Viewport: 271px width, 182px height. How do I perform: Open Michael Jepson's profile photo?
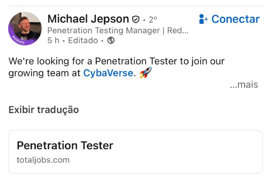(25, 27)
